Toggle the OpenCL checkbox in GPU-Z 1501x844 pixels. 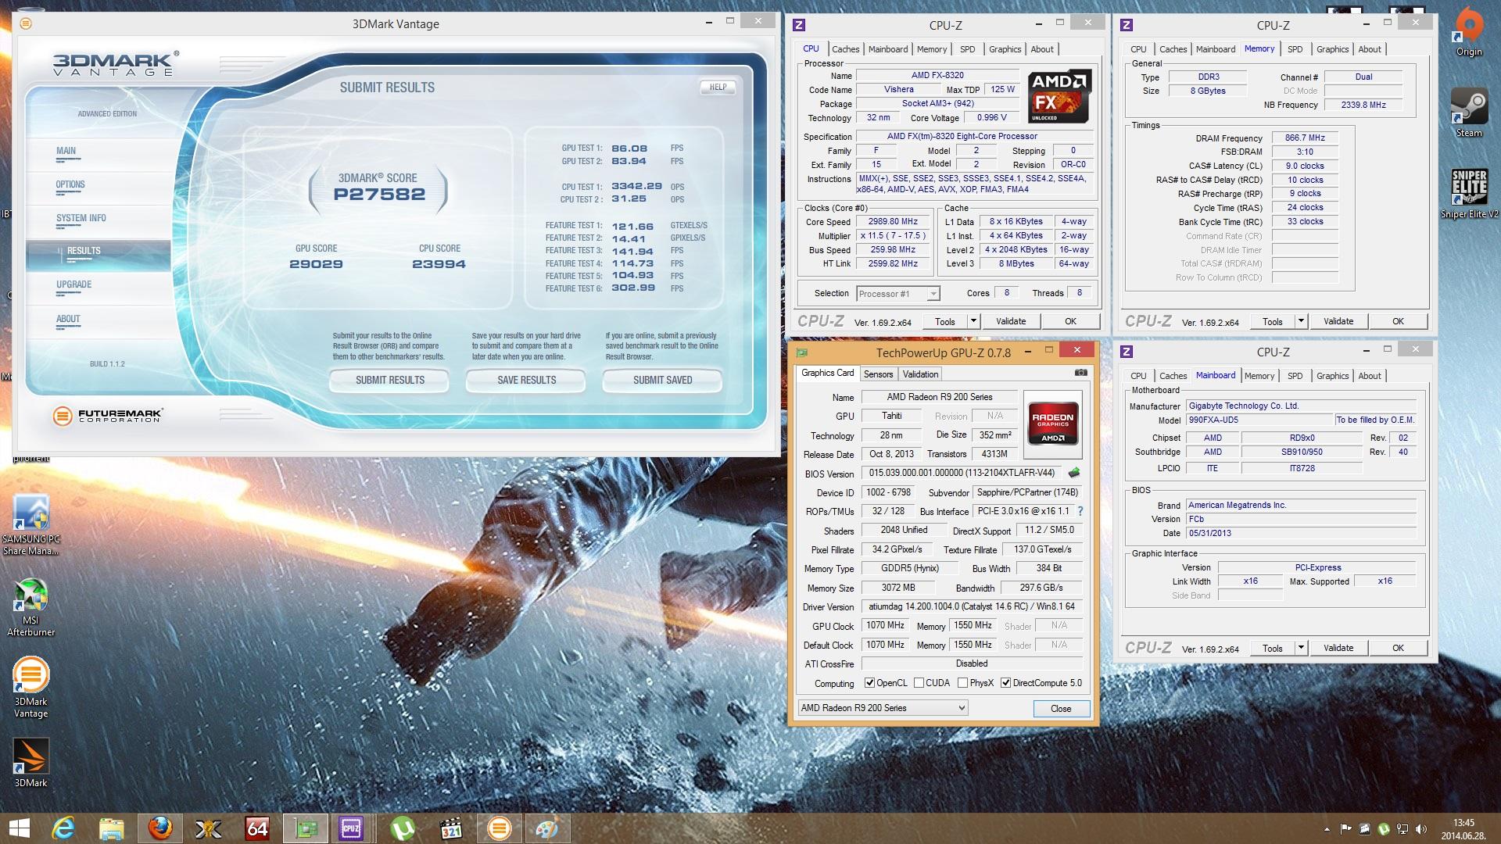pos(869,683)
